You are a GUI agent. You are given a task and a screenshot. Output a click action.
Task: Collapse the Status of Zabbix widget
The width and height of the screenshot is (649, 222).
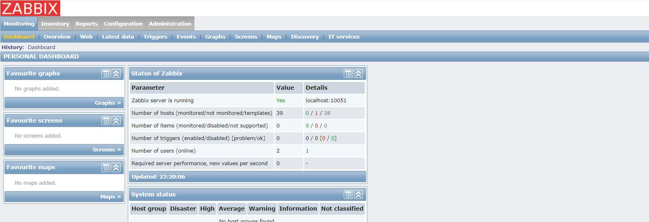(x=358, y=73)
